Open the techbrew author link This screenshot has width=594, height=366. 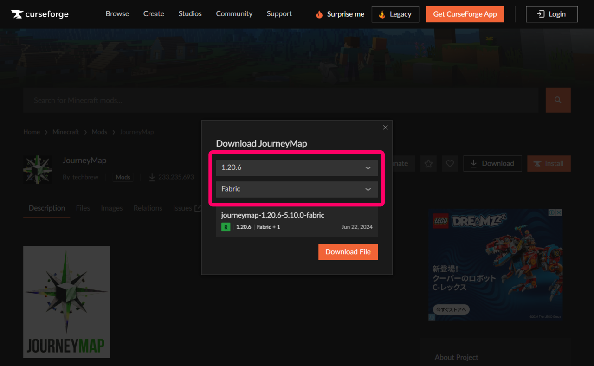tap(85, 177)
